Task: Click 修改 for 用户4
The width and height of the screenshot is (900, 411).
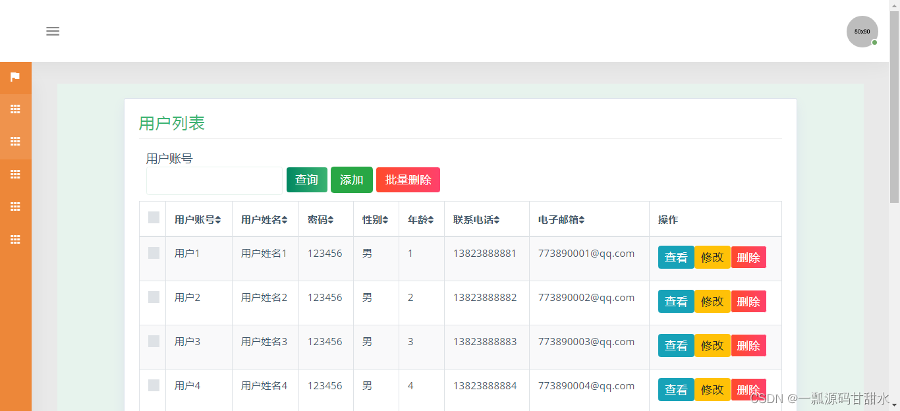Action: pos(712,390)
